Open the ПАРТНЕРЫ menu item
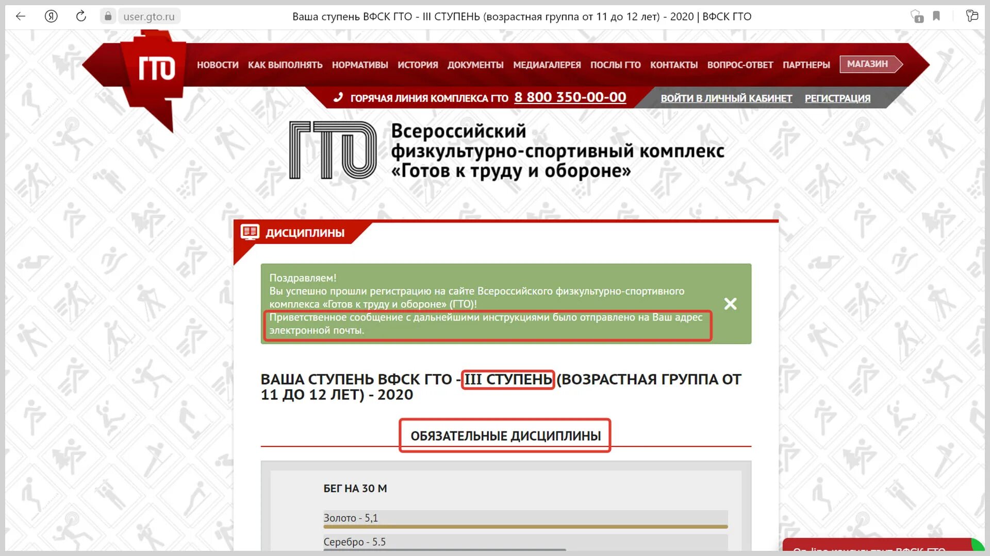990x556 pixels. click(x=806, y=65)
